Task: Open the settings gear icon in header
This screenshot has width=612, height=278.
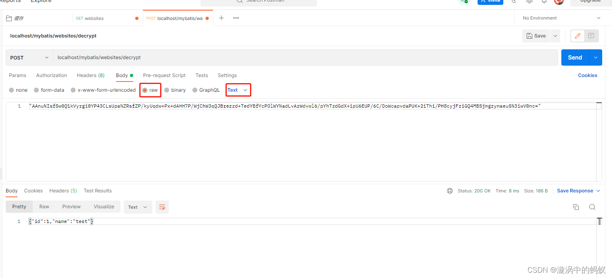Action: 529,1
